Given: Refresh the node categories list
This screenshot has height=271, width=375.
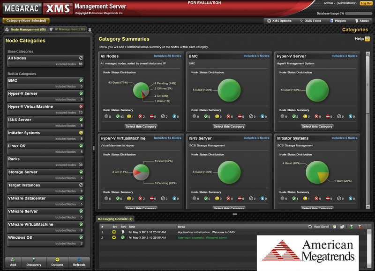Looking at the screenshot, I should 79,262.
